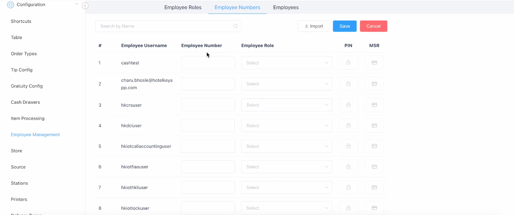The image size is (514, 215).
Task: Click the PIN lock icon for cashtest
Action: 348,63
